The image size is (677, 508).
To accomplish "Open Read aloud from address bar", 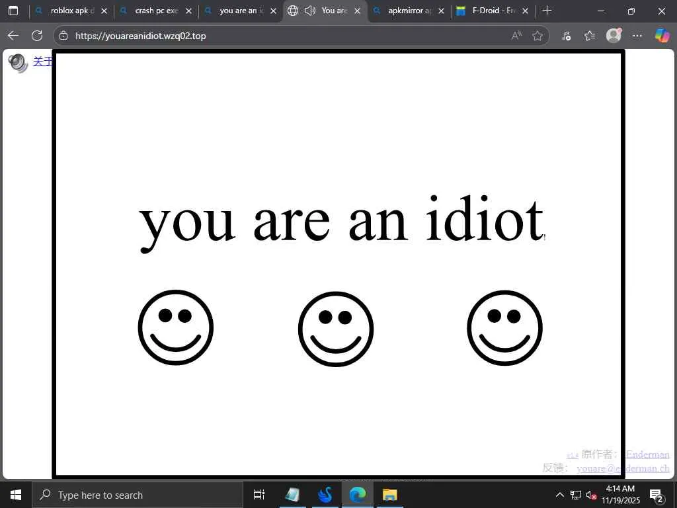I will click(x=516, y=36).
